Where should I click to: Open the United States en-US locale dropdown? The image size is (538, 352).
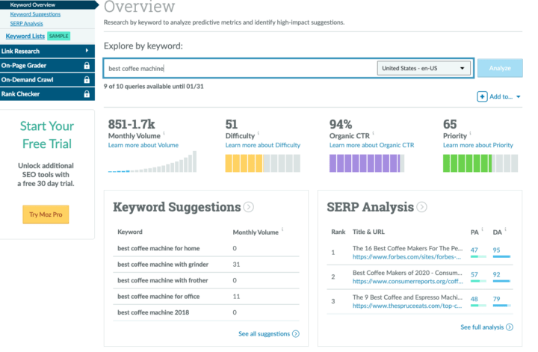(424, 68)
